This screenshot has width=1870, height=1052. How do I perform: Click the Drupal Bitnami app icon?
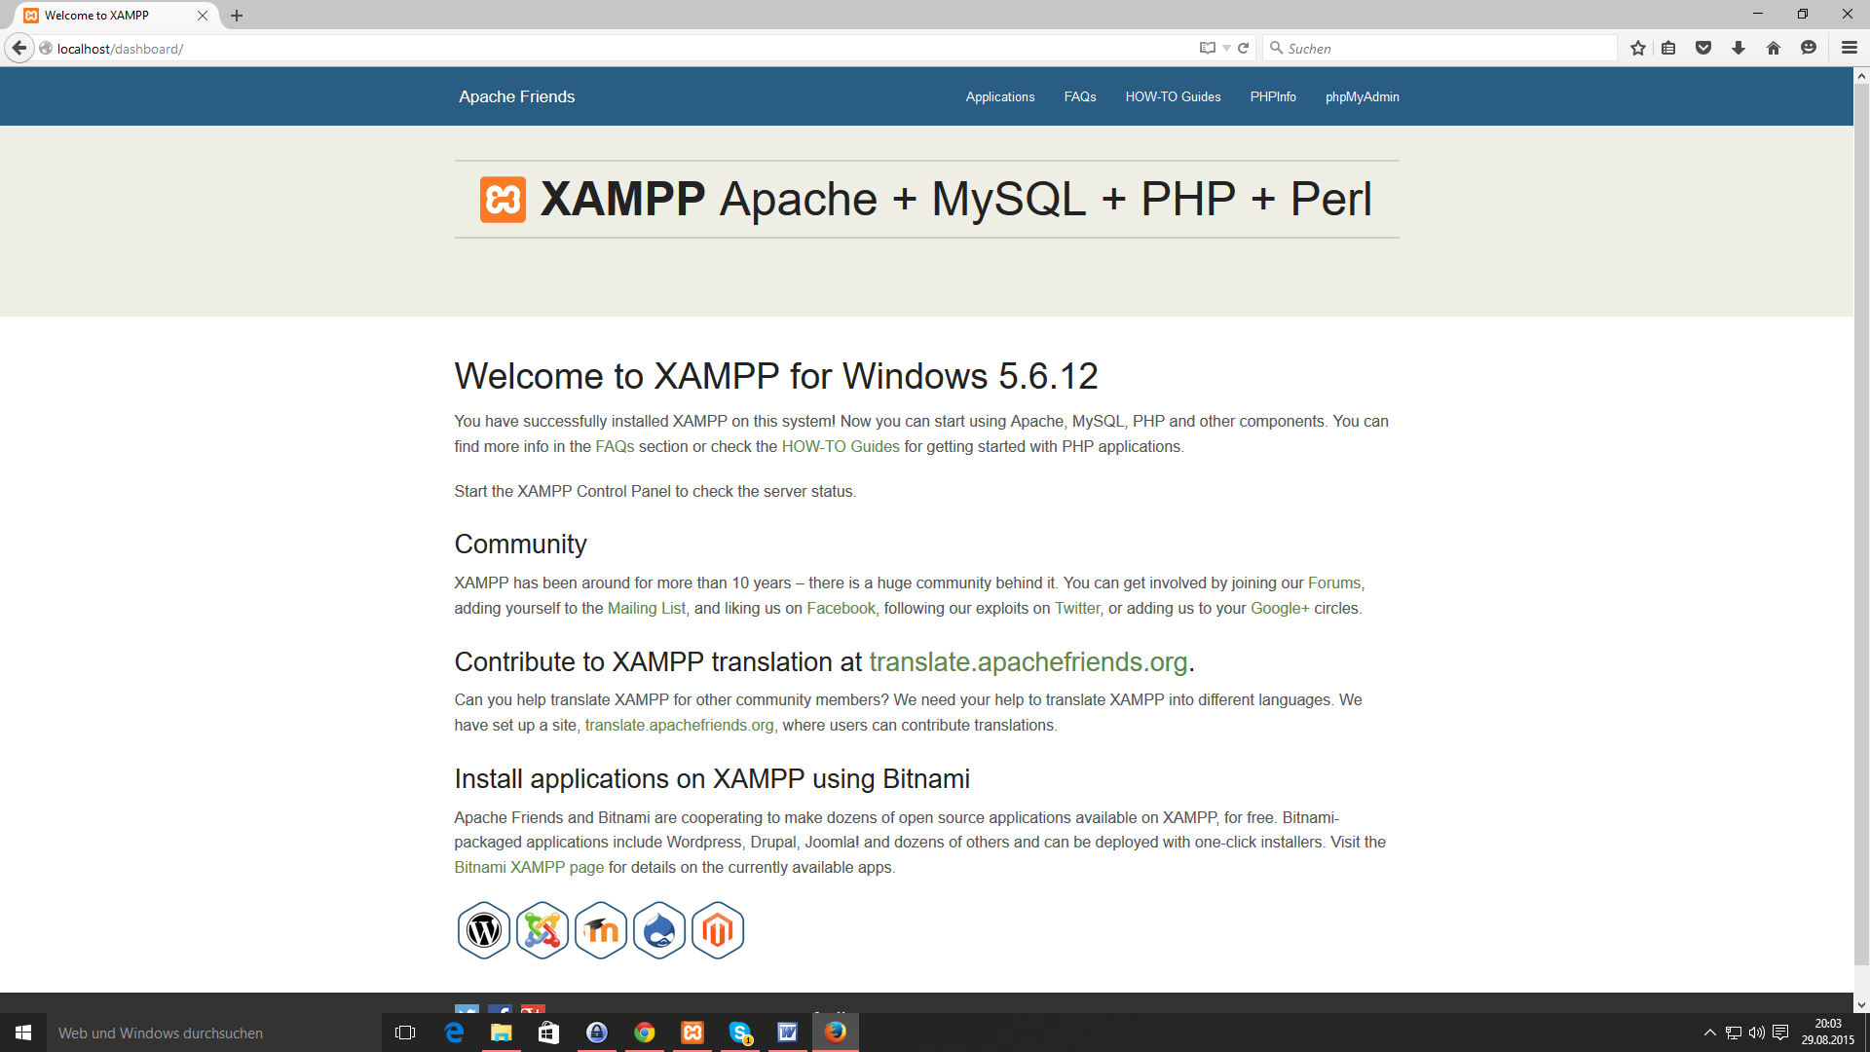pos(659,930)
